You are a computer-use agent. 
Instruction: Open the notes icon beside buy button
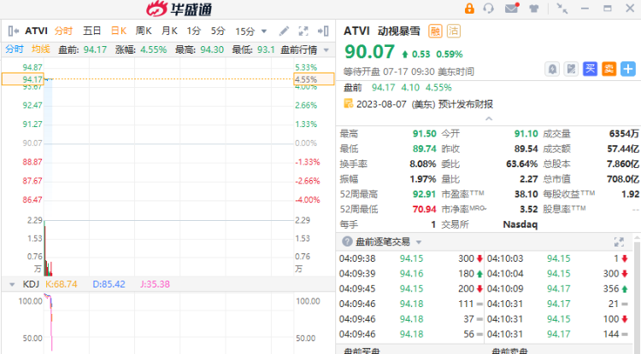(572, 68)
